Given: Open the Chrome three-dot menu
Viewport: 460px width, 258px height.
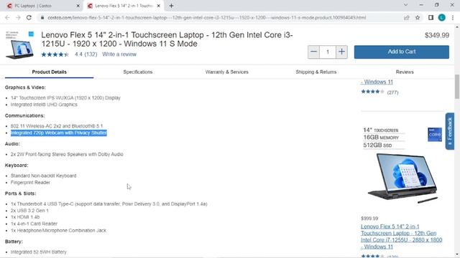Looking at the screenshot, I should click(453, 17).
